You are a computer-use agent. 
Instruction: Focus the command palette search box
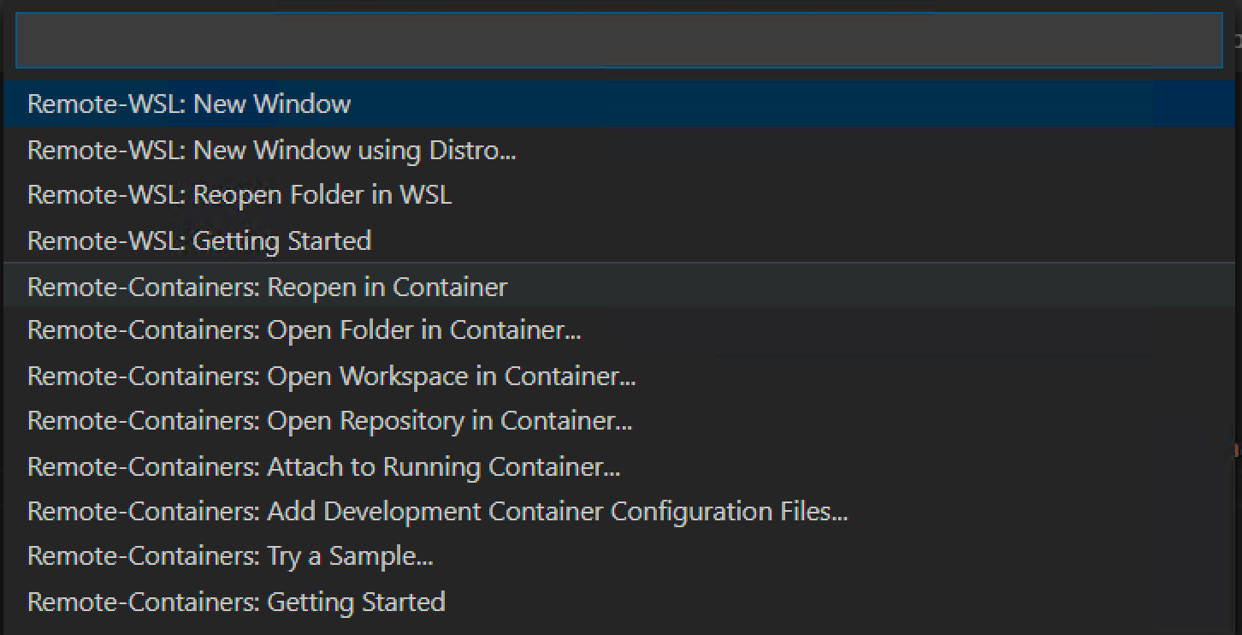click(619, 40)
